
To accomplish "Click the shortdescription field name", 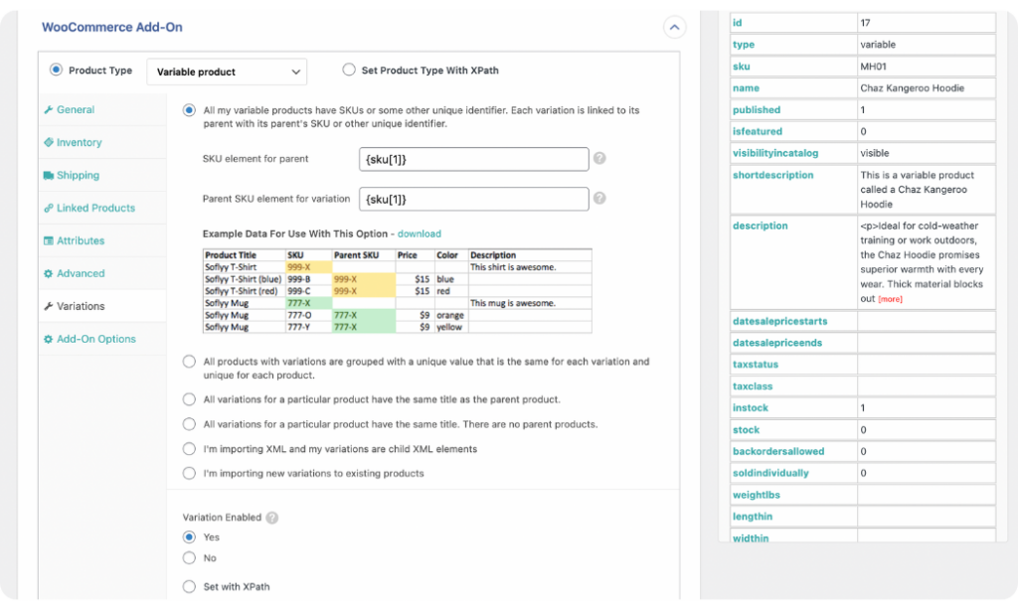I will point(772,175).
